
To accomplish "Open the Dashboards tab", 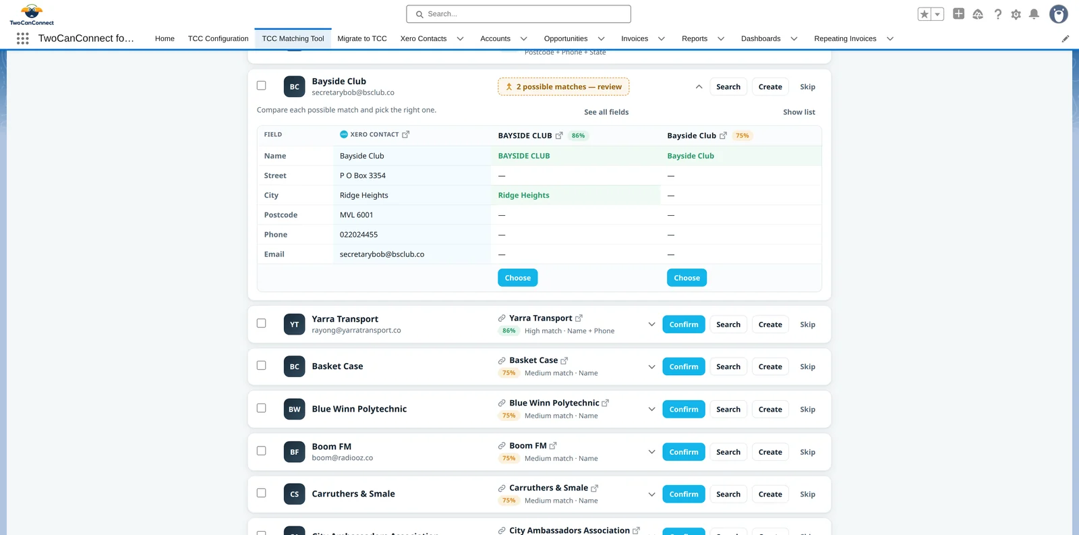I will [x=761, y=38].
